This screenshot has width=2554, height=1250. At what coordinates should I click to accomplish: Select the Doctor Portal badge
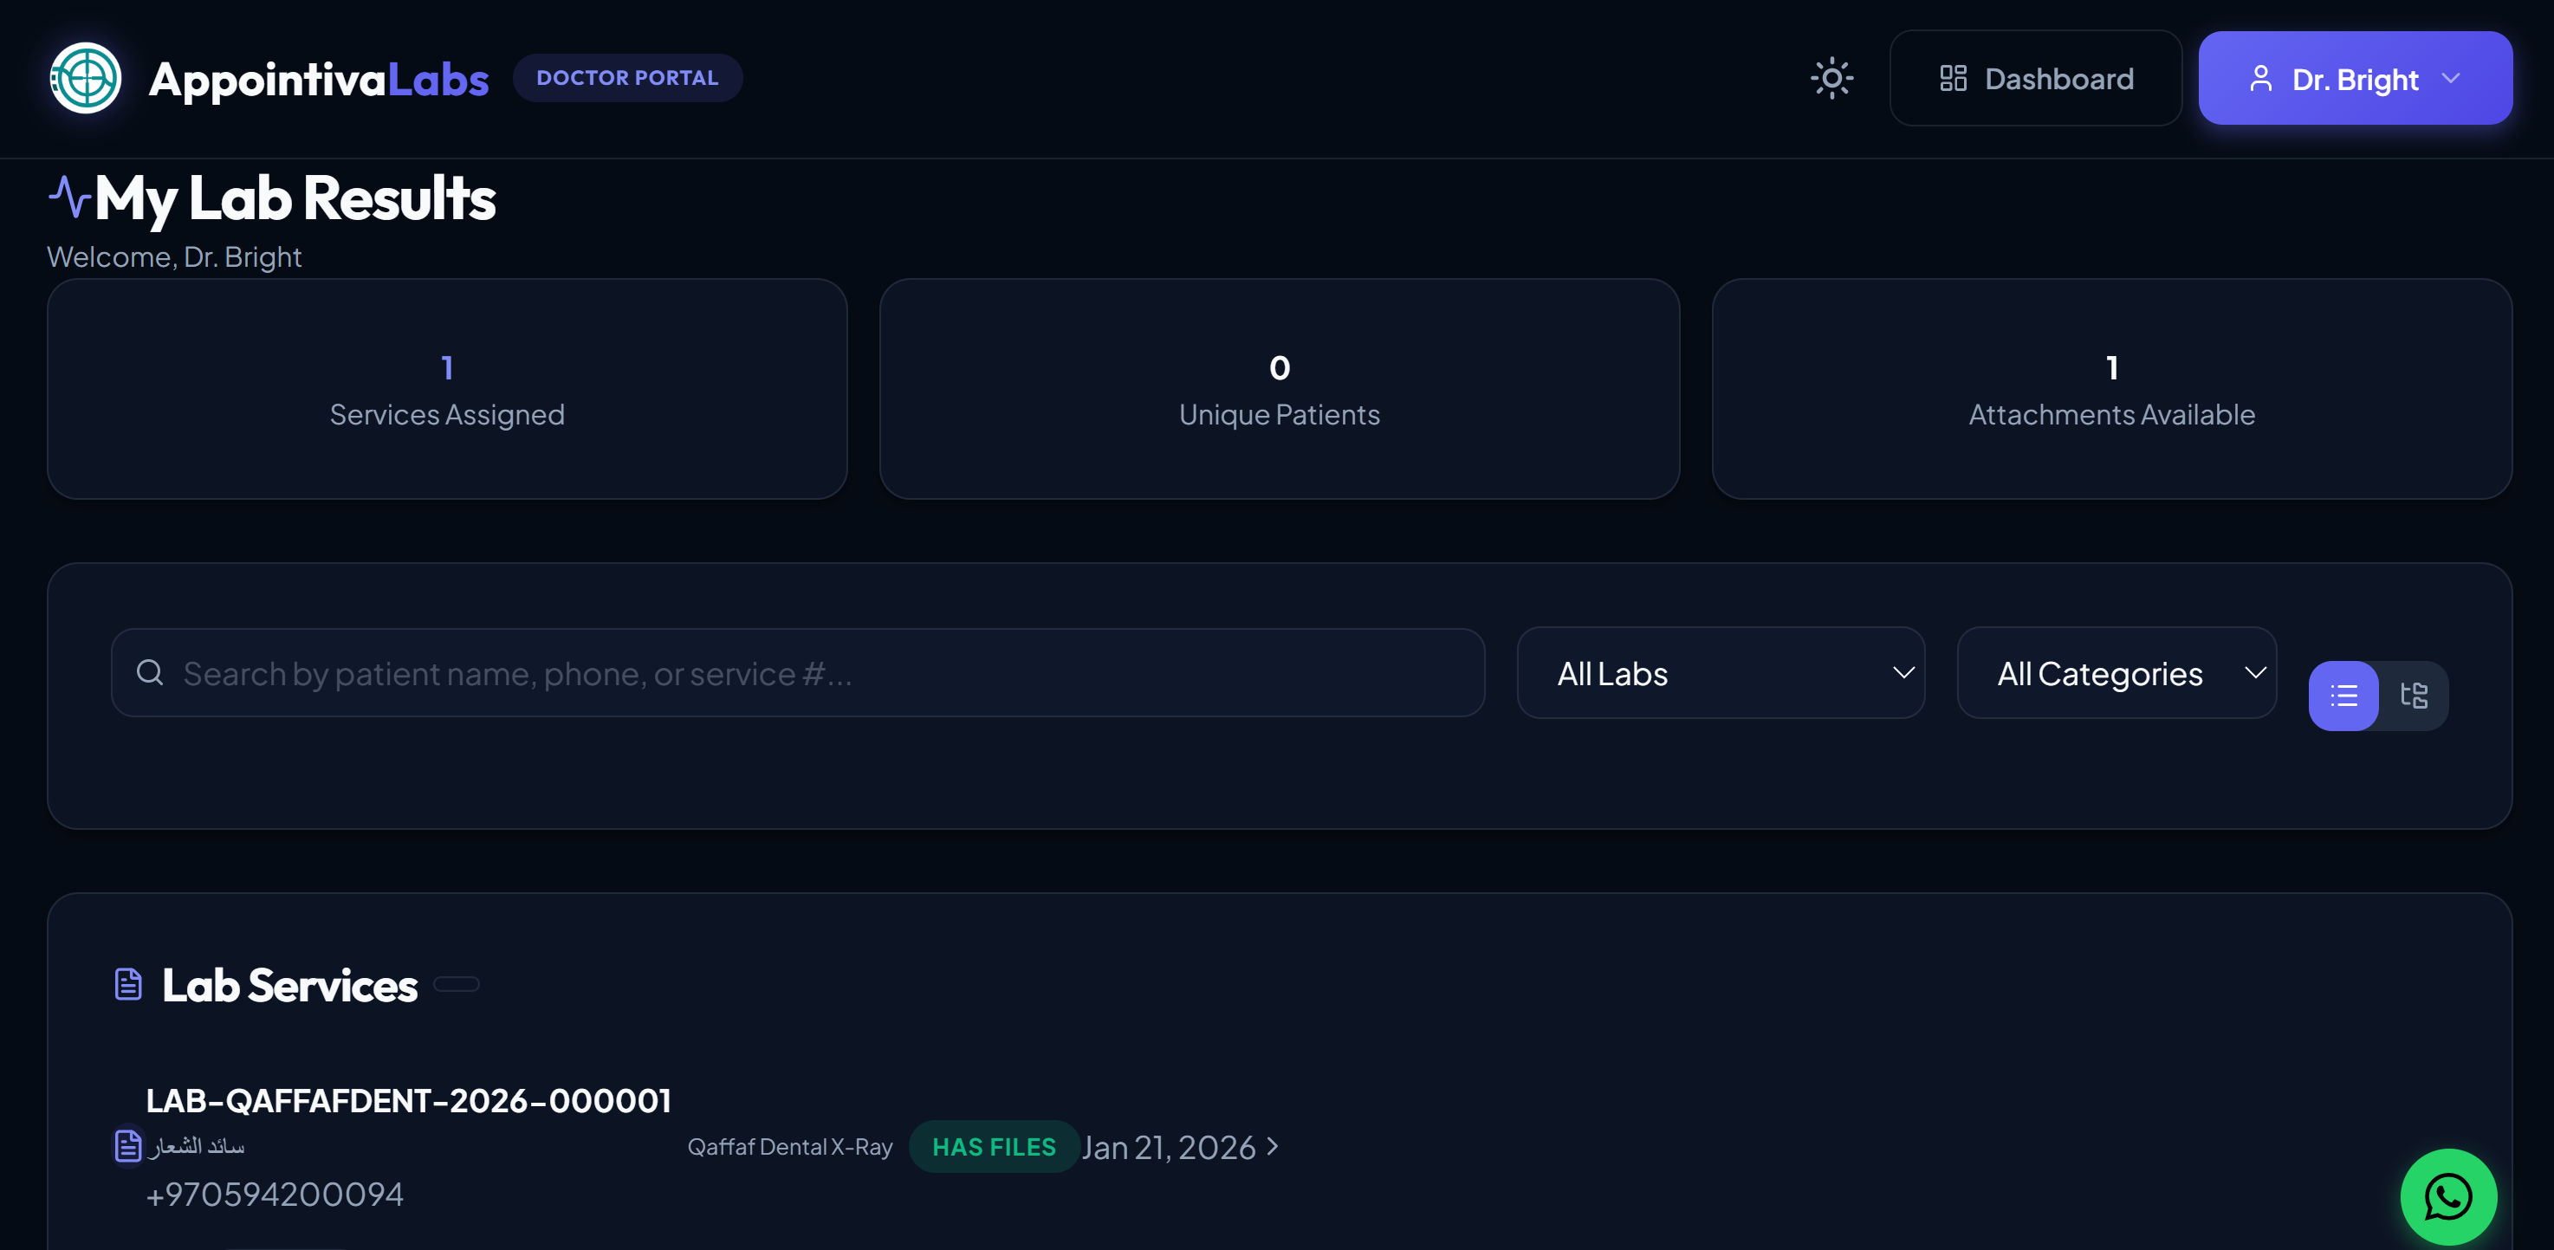[626, 77]
